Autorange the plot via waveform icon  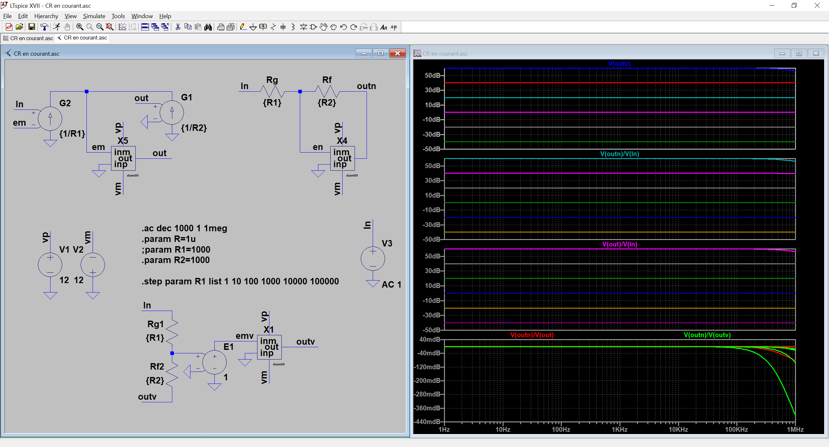pyautogui.click(x=122, y=27)
